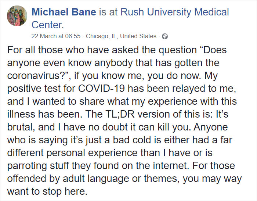
Task: Click the "TL;DR" text in the post
Action: pos(119,114)
